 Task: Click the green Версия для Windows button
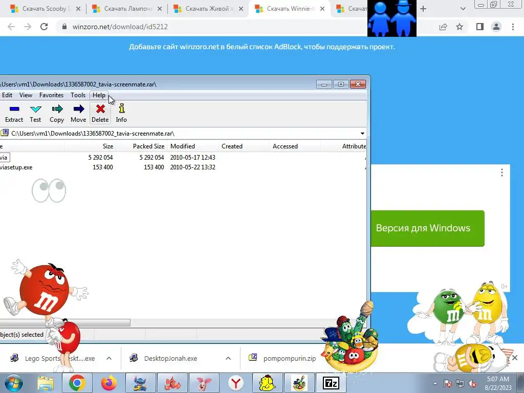[427, 229]
